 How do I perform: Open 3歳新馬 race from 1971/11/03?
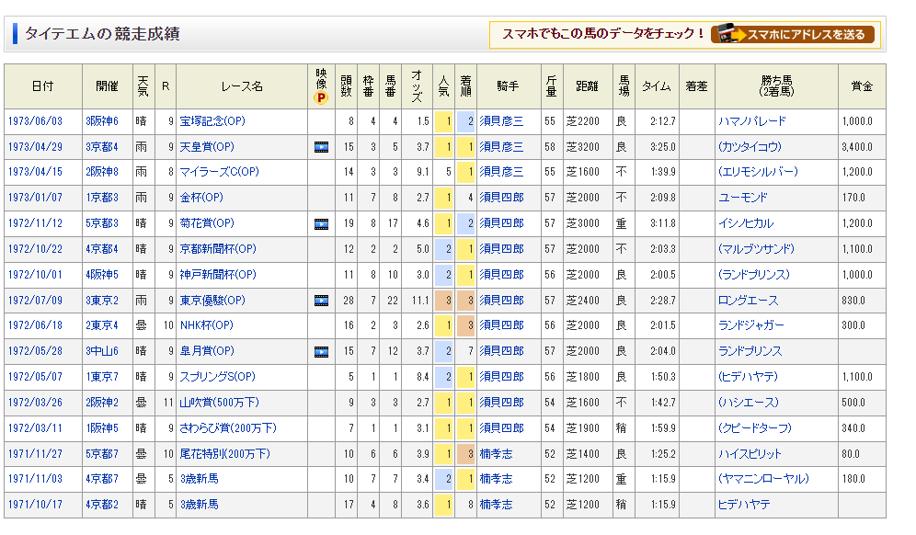(200, 479)
